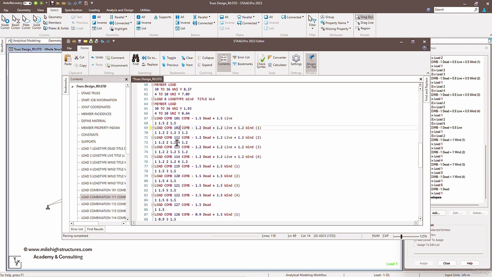
Task: Collapse the Truss Design_R0.STD tree root
Action: coord(73,86)
